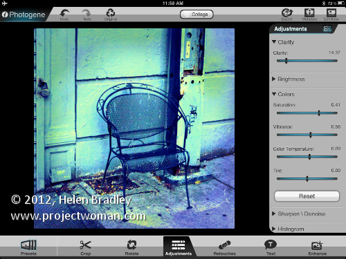Click the Edit New icon
Viewport: 346px width, 259px height.
tap(331, 13)
